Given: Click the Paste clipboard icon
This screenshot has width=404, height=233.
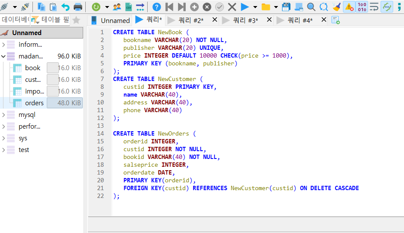Looking at the screenshot, I should coord(53,7).
